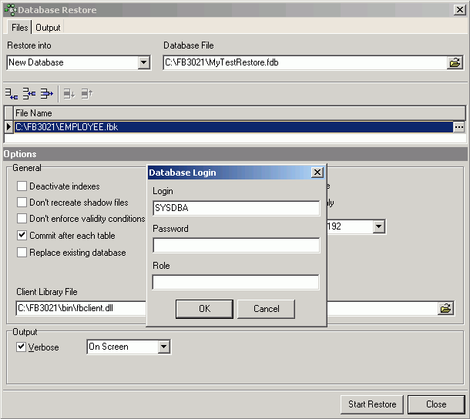Click Cancel in Database Login dialog
The image size is (470, 419).
point(266,309)
